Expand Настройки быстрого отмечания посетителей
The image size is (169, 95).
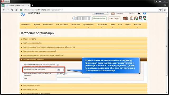point(83,51)
